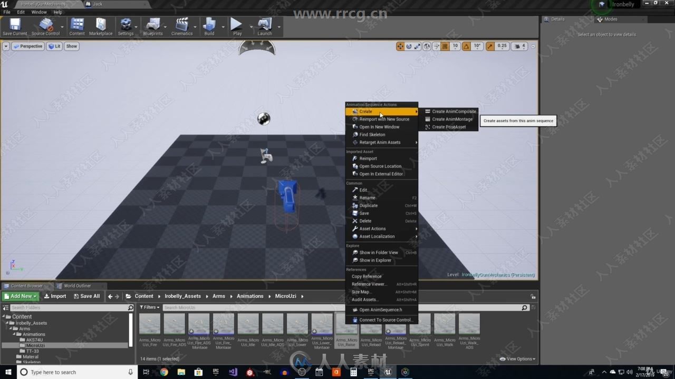
Task: Open the surface snapping options icon
Action: 436,46
